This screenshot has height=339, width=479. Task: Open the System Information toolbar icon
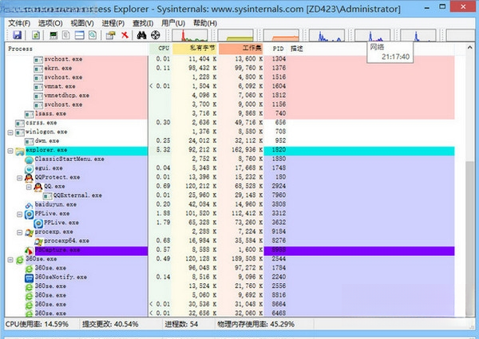point(53,35)
